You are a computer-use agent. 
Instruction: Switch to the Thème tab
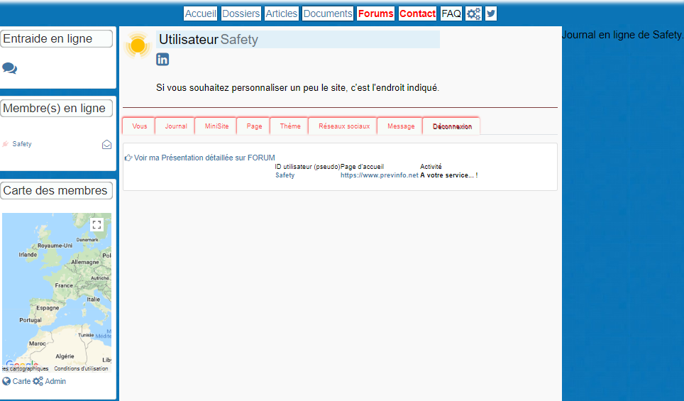pos(290,126)
